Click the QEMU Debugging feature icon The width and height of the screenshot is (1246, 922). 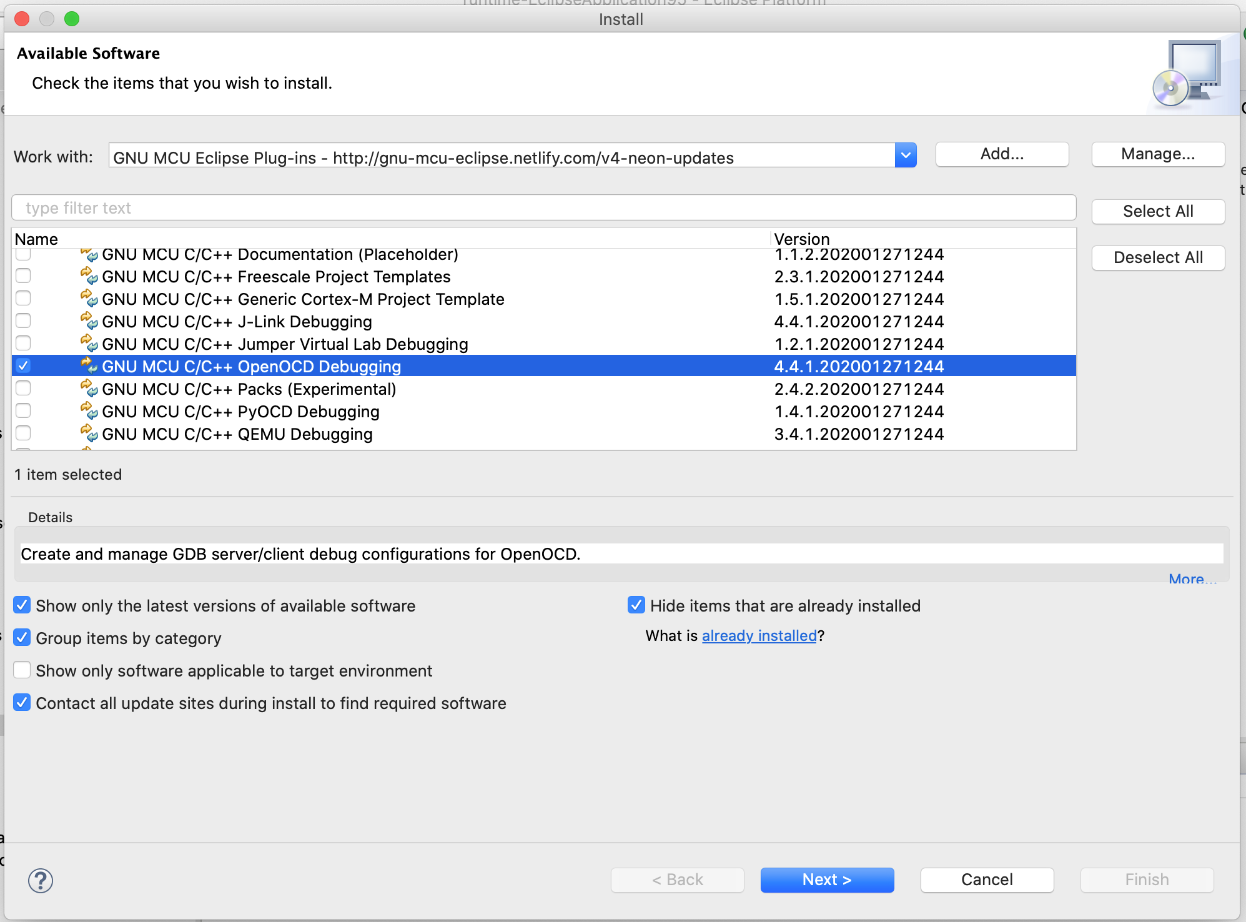(89, 433)
